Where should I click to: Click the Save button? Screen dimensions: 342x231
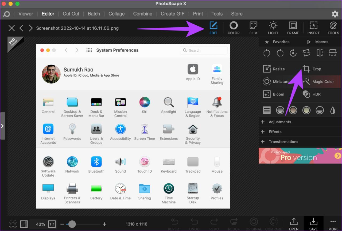[313, 224]
